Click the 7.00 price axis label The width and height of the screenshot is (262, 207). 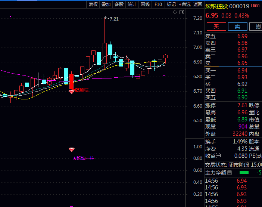click(x=198, y=47)
